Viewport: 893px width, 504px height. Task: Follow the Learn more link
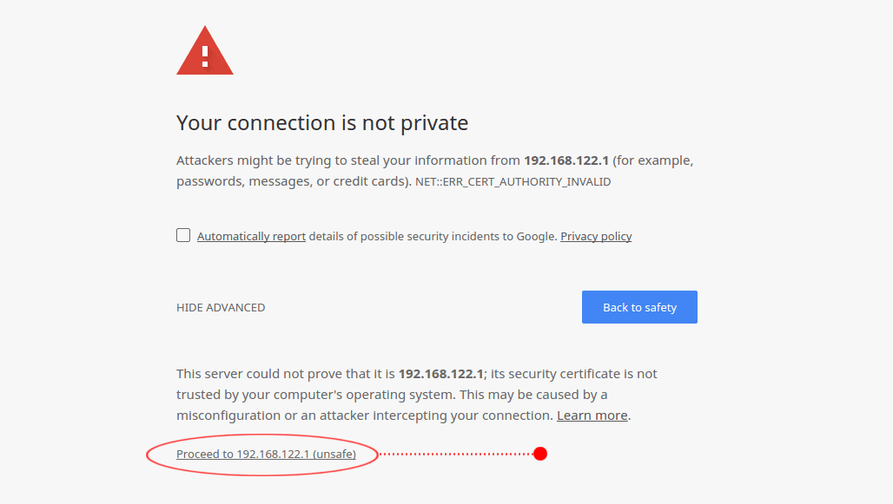[592, 416]
